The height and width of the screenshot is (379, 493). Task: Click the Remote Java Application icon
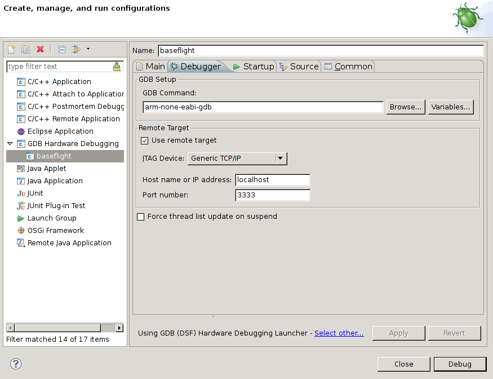coord(21,243)
